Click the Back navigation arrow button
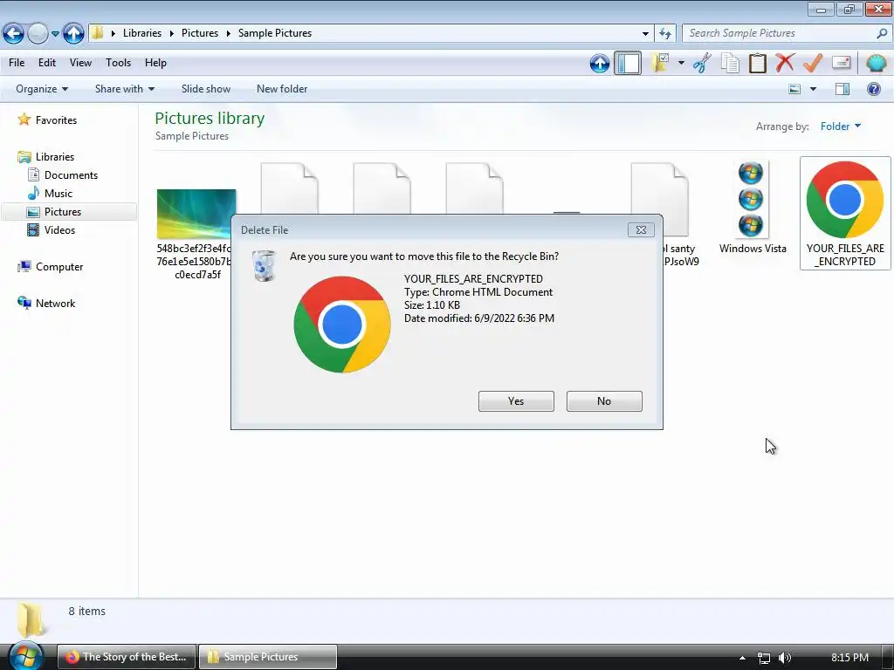This screenshot has height=670, width=894. [x=14, y=34]
